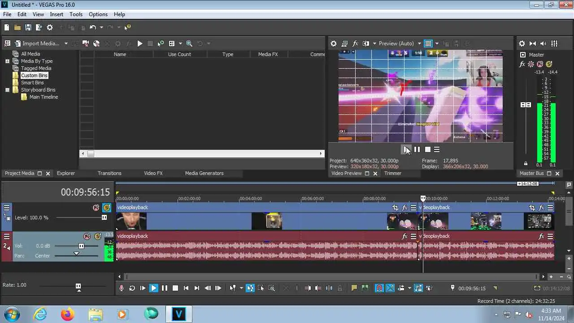Screen dimensions: 574x323
Task: Mute audio track 2
Action: point(87,236)
